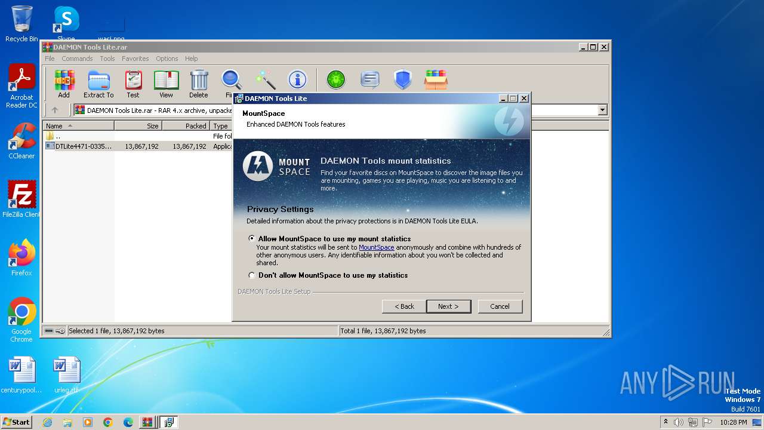764x430 pixels.
Task: Select Don't allow MountSpace option
Action: click(252, 275)
